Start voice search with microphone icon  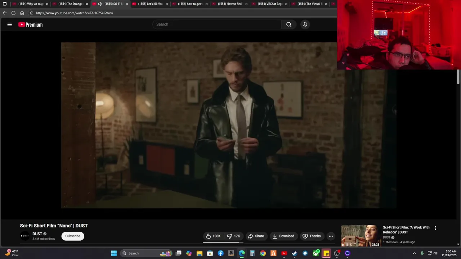pos(305,24)
